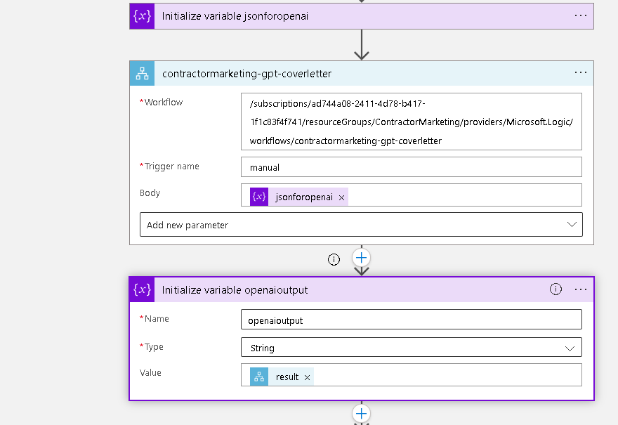Select the jsonforopenai token text
Screen dimensions: 618x425
coord(304,197)
